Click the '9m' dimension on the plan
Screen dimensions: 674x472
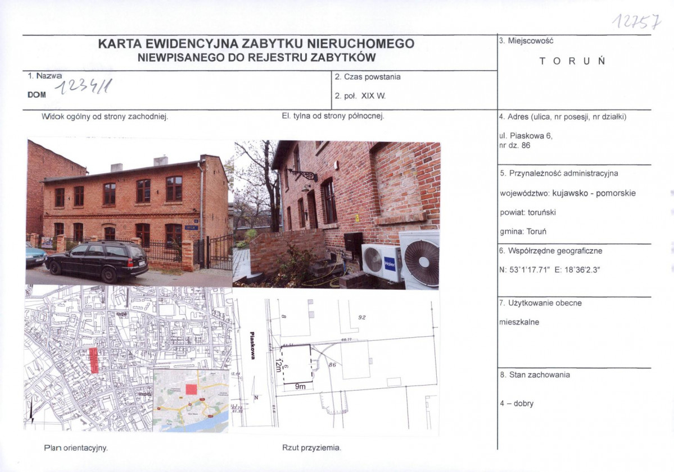(300, 387)
